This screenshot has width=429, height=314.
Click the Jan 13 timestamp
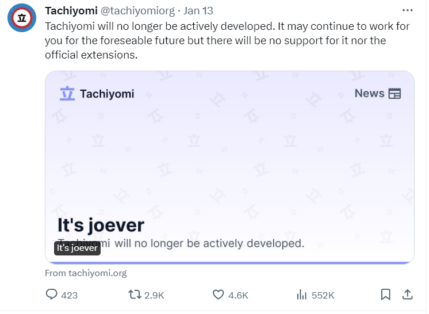[198, 11]
